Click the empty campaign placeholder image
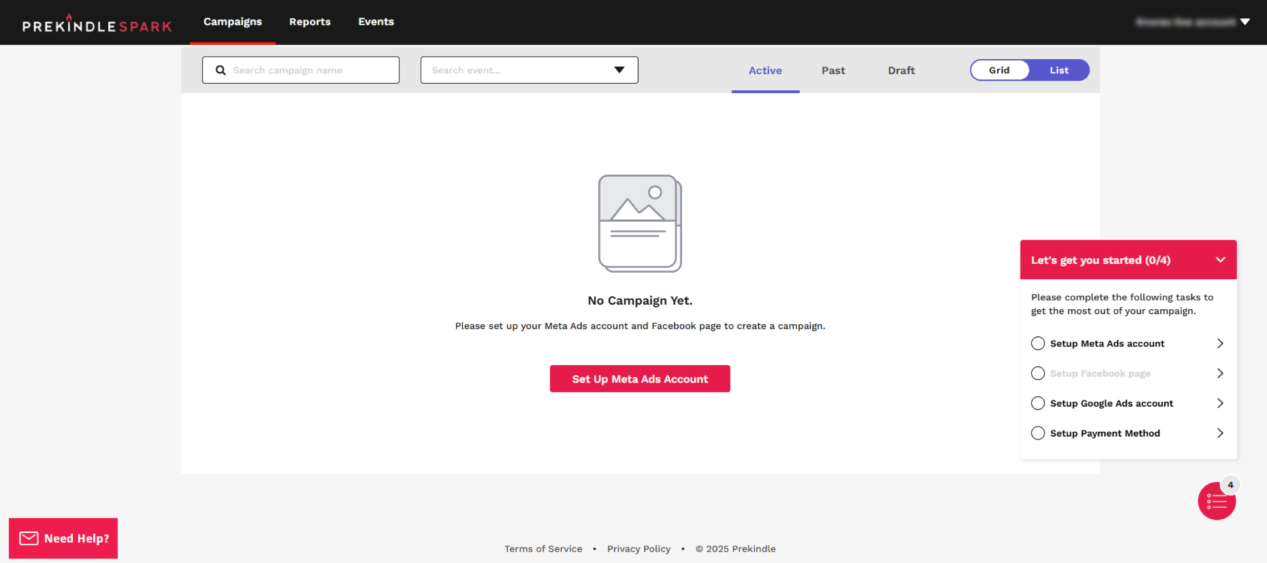 (639, 223)
